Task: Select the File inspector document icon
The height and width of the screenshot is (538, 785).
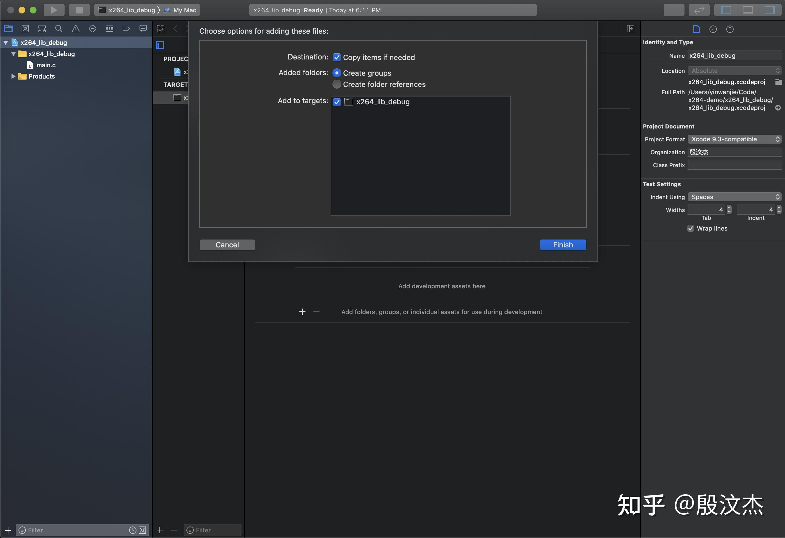Action: pos(697,29)
